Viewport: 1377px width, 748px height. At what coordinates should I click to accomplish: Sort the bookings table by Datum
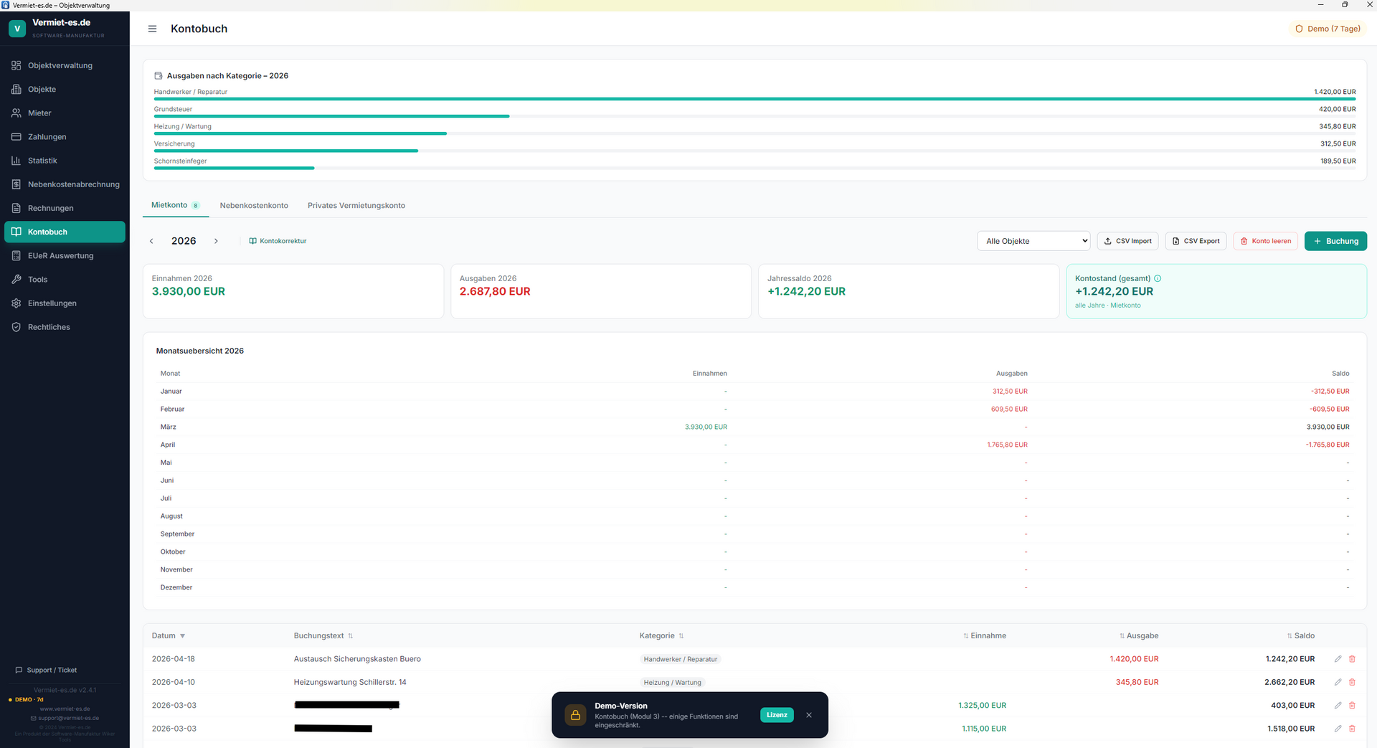point(169,636)
